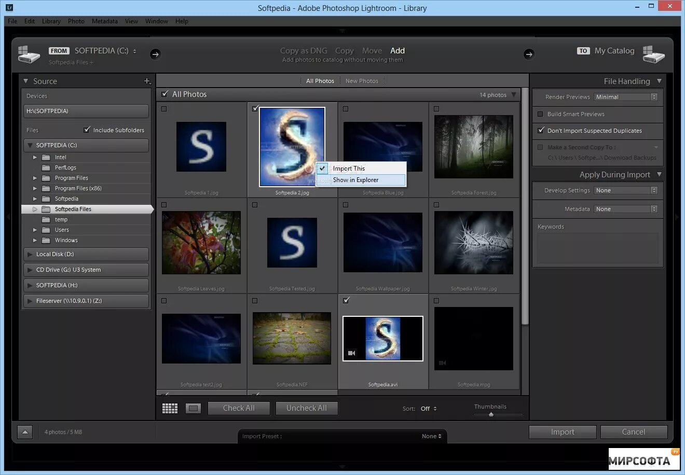The height and width of the screenshot is (475, 685).
Task: Open the Metadata dropdown
Action: pos(626,209)
